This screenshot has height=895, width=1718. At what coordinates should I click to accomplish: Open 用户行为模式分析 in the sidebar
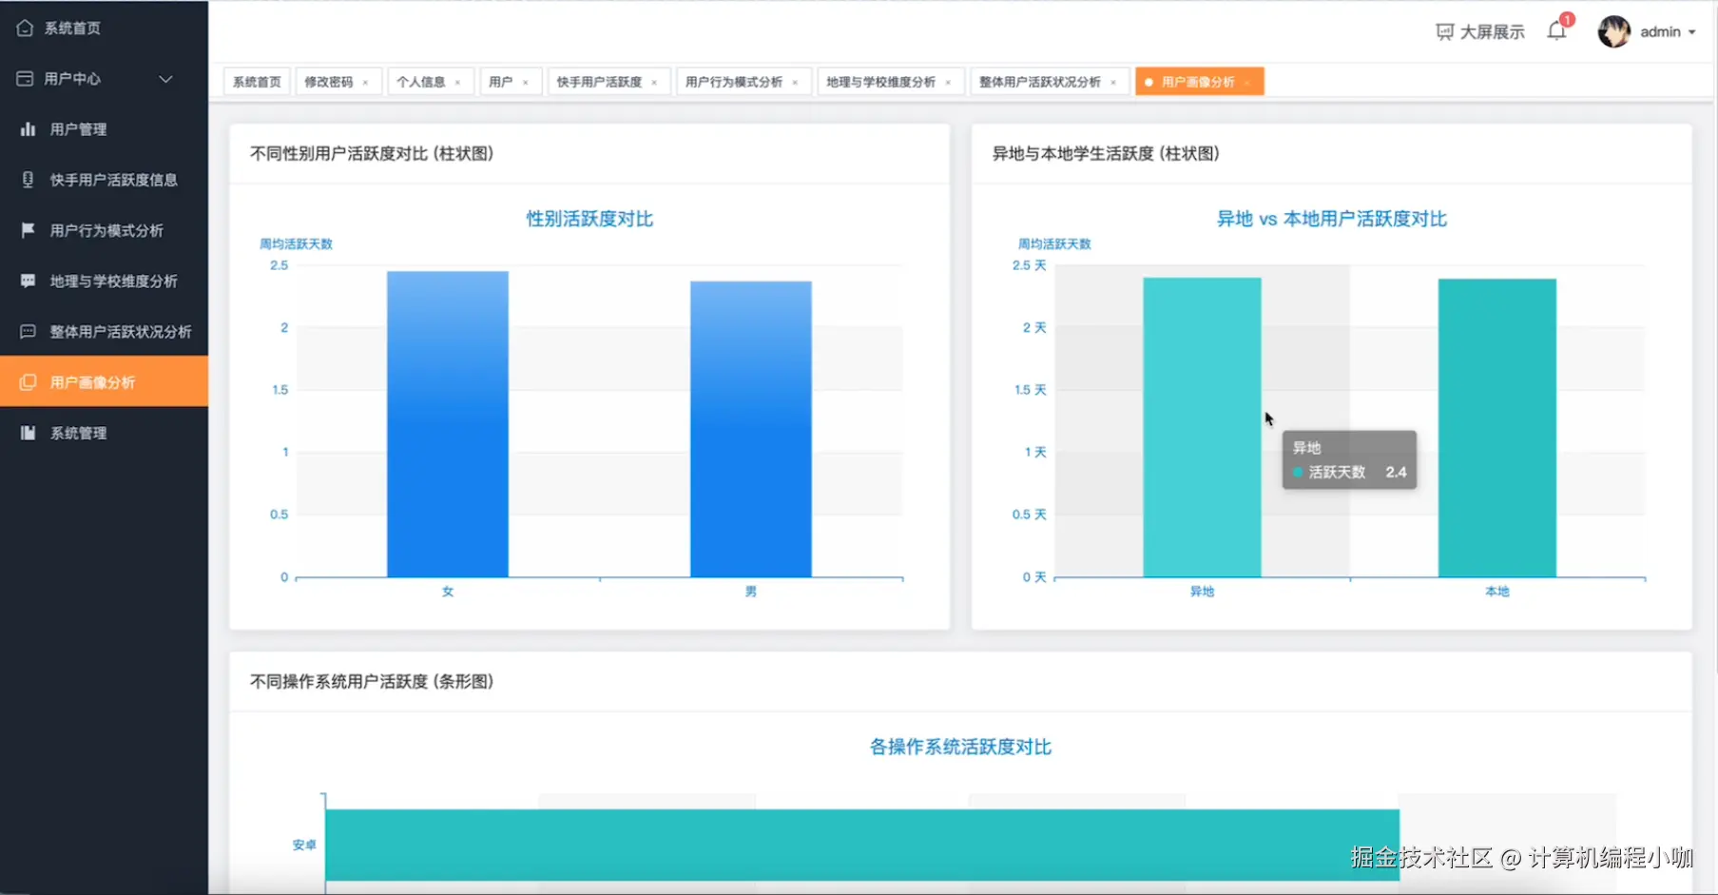point(104,230)
